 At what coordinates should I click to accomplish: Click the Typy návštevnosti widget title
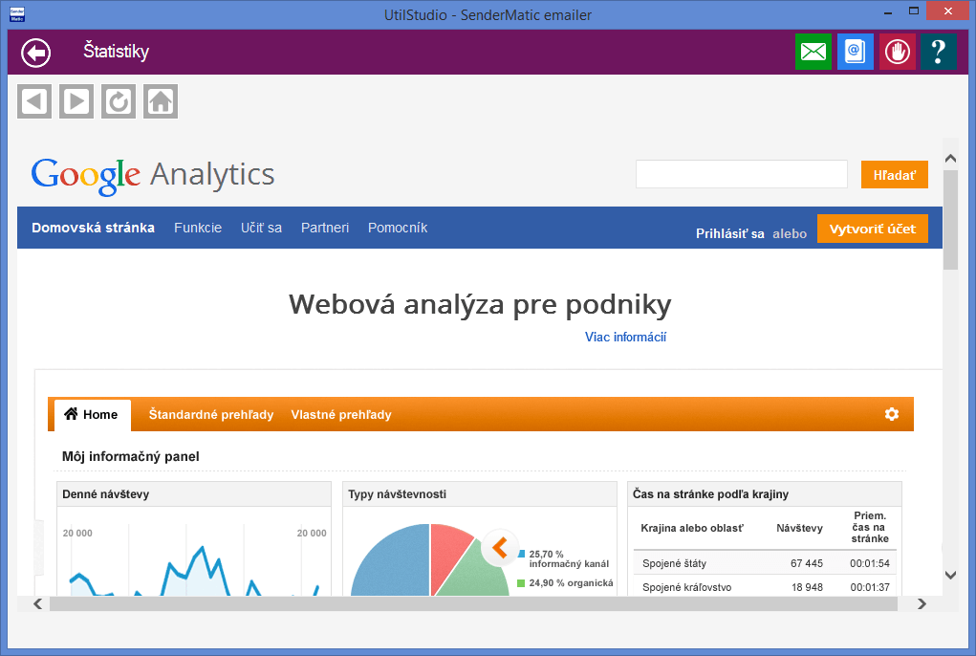(397, 494)
